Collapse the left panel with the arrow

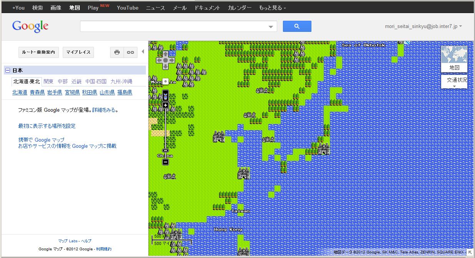tap(143, 51)
